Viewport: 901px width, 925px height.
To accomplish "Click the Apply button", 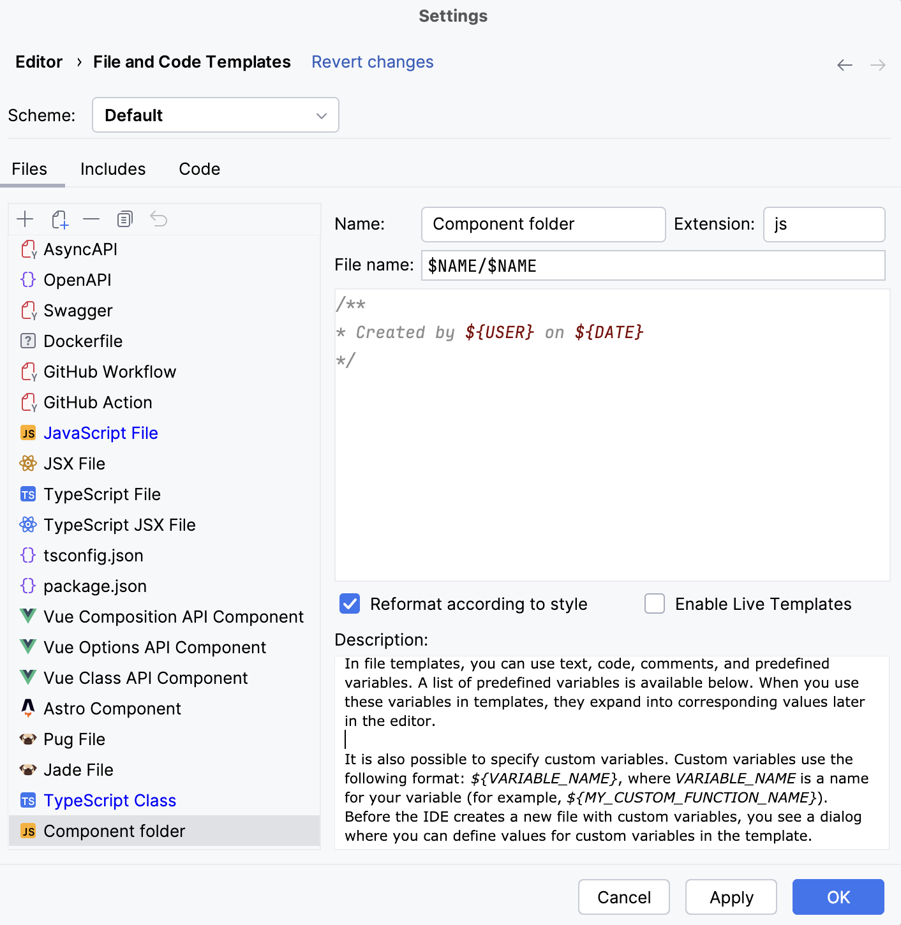I will coord(731,897).
